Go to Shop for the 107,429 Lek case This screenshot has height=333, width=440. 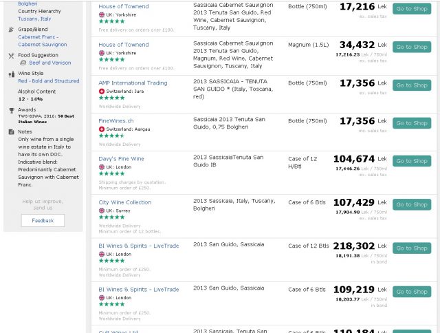[412, 204]
